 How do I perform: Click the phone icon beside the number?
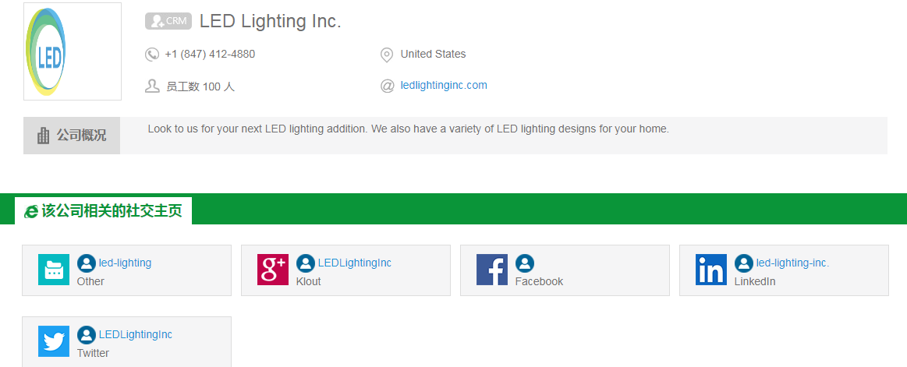151,55
